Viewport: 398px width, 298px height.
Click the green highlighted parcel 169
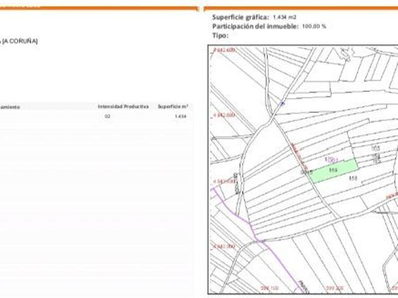click(x=333, y=170)
